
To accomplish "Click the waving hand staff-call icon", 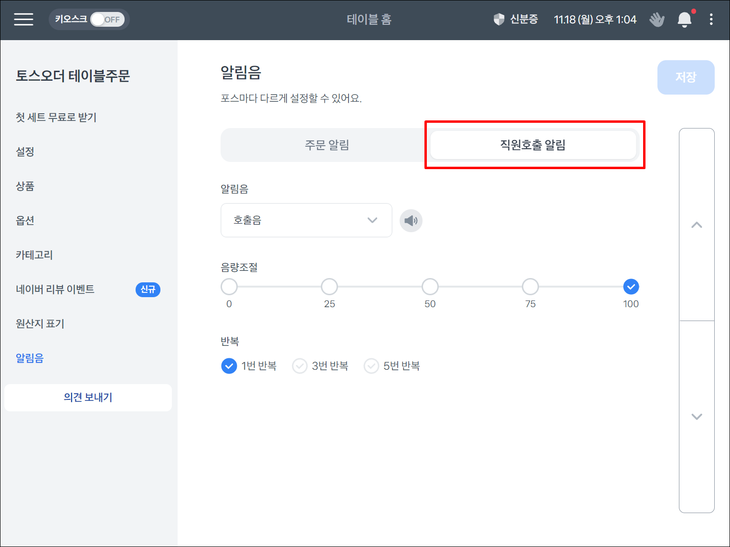I will (x=657, y=20).
